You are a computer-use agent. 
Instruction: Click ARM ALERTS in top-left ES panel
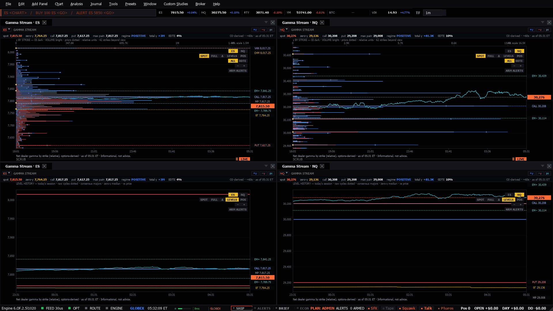pos(238,71)
